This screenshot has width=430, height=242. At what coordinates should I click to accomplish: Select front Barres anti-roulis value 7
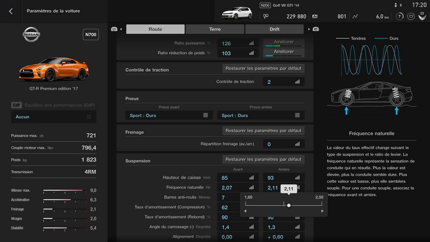[223, 197]
